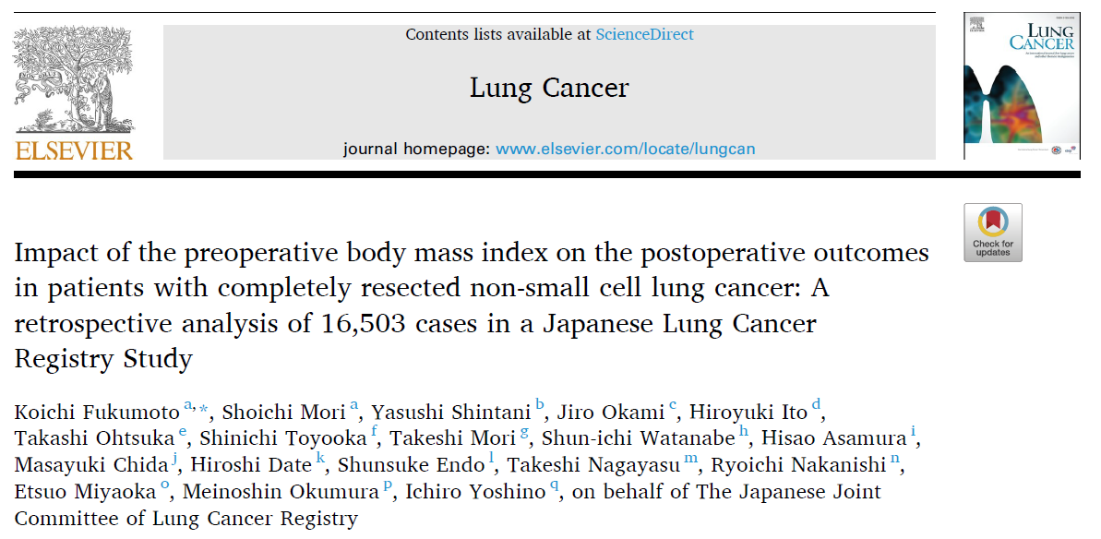Click affiliation superscript h after Shun-ichi Watanabe

[x=744, y=431]
